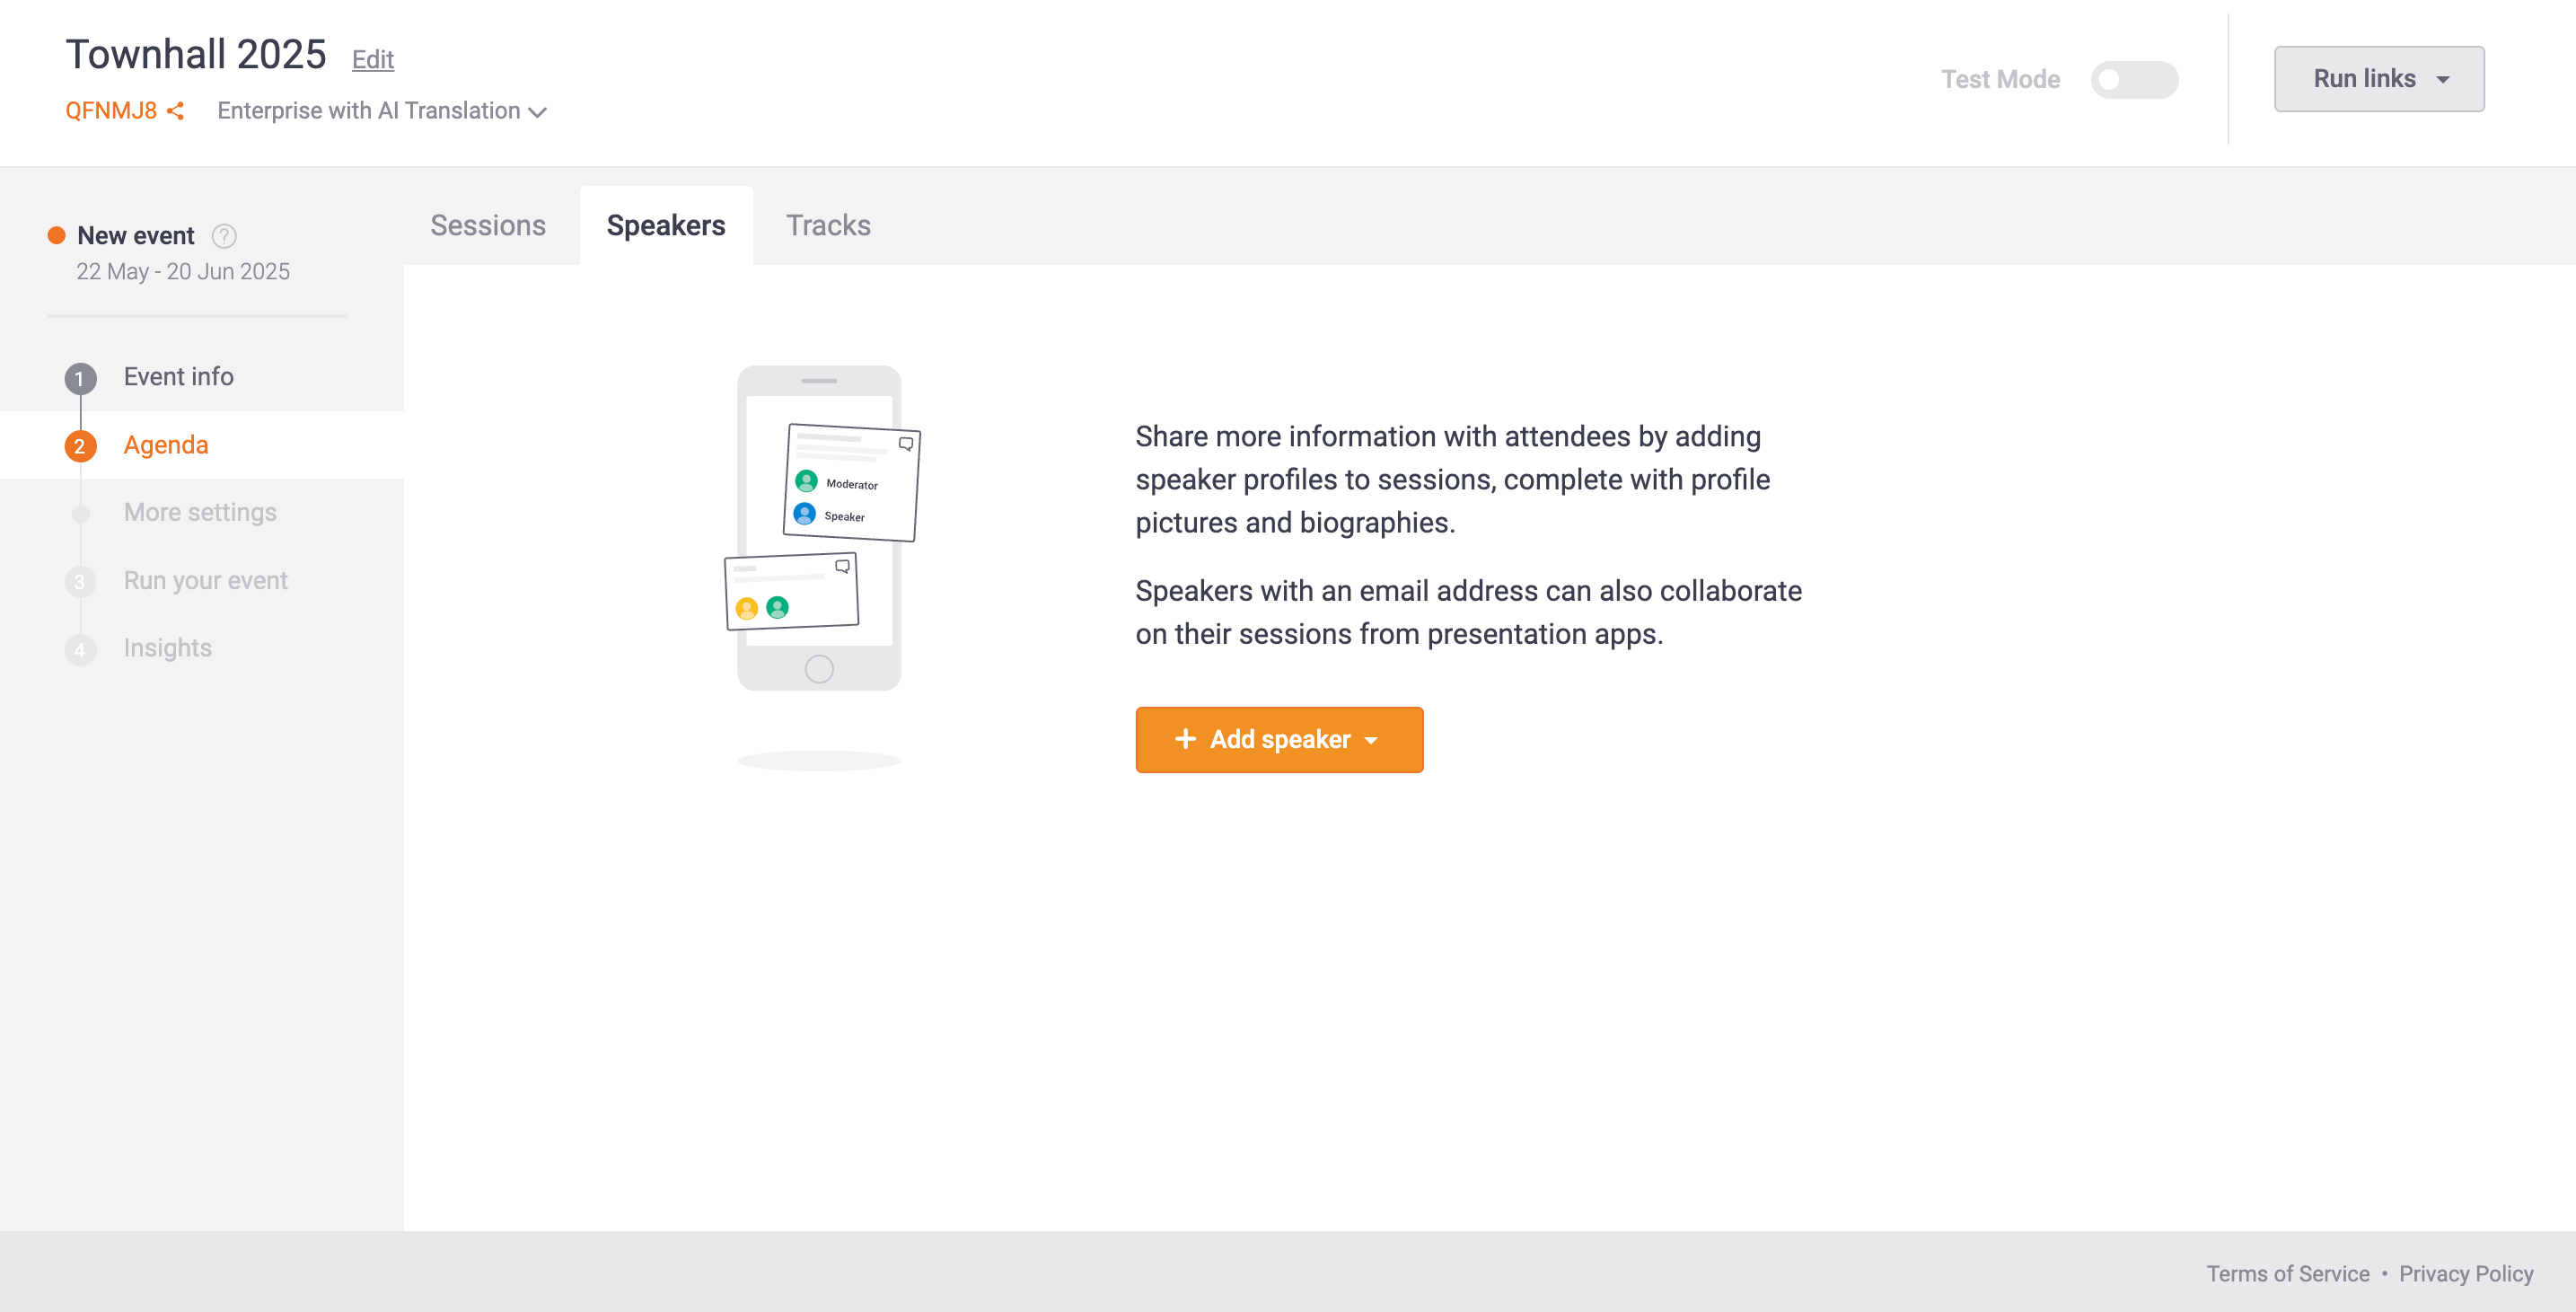Click the More settings step dot

(x=80, y=514)
